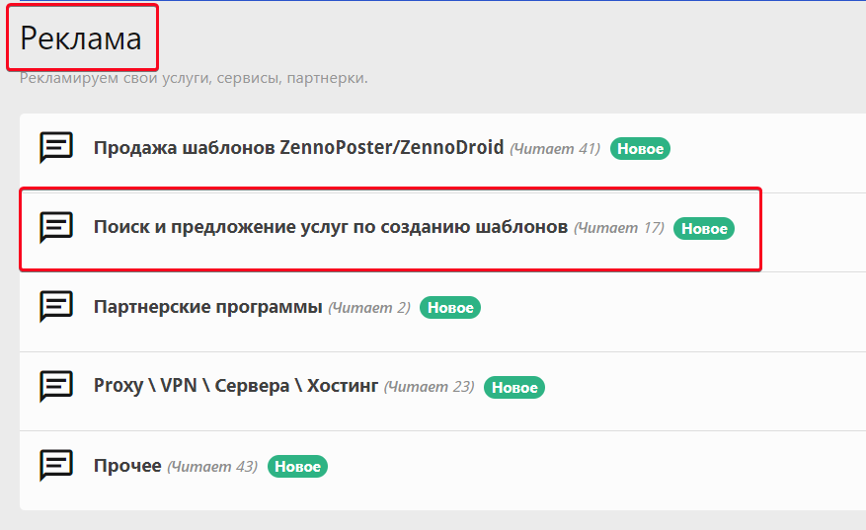Click the Читает 43 reader count

click(212, 466)
